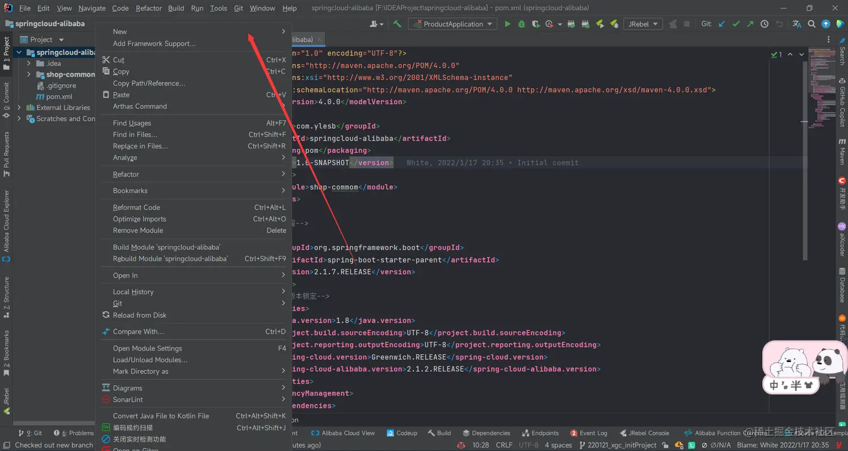Choose New from the context menu
Viewport: 848px width, 451px height.
[x=194, y=31]
